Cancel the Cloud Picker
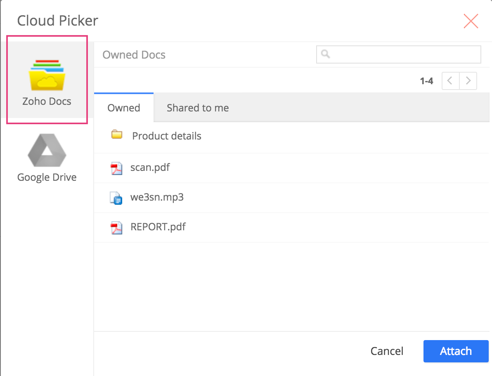The height and width of the screenshot is (376, 492). [x=387, y=351]
